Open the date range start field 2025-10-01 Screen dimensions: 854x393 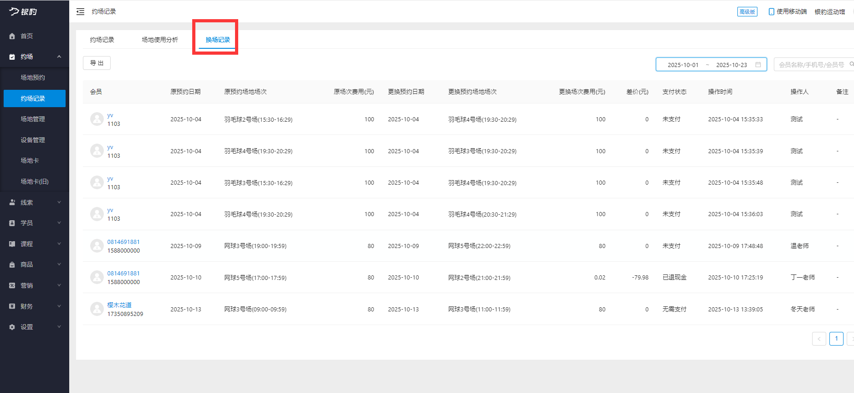click(x=683, y=65)
